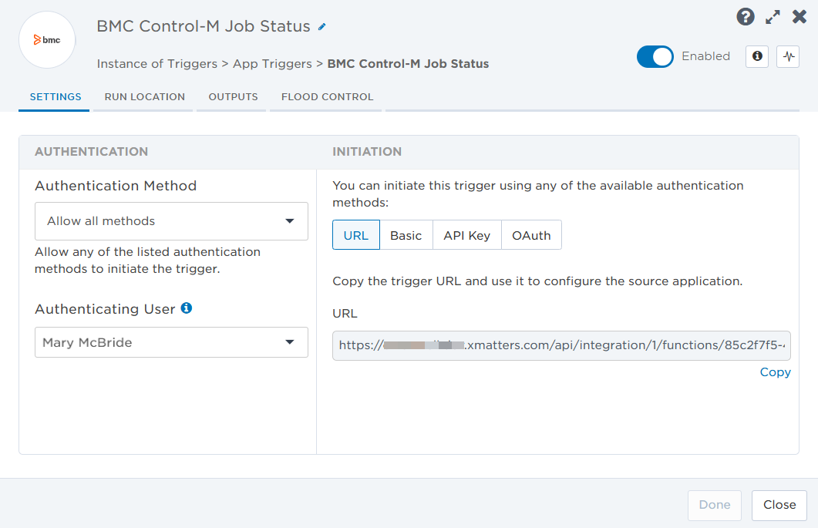Expand the dialog with the fullscreen arrows icon

coord(773,17)
